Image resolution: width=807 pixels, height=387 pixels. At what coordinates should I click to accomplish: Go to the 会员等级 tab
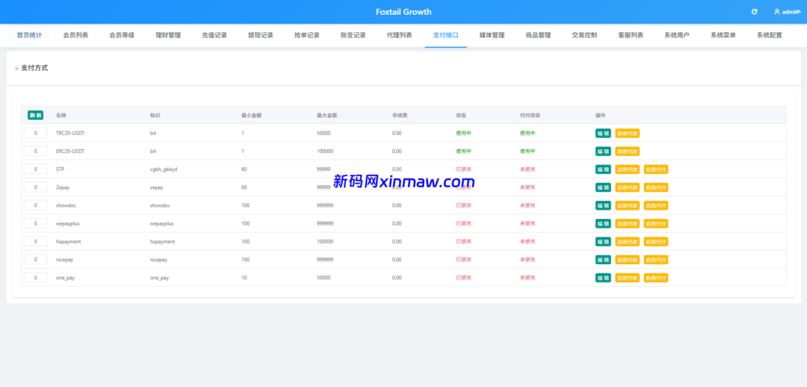[x=122, y=35]
